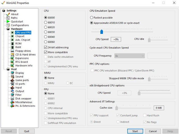Image resolution: width=179 pixels, height=134 pixels.
Task: Open the ROM settings page
Action: 18,43
